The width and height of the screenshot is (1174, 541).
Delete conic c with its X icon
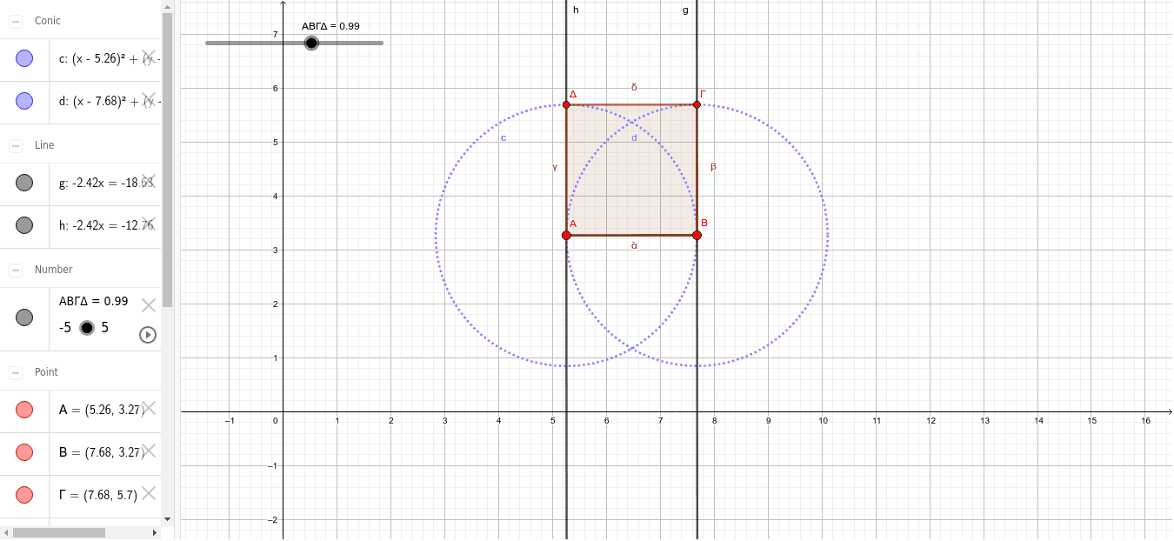(x=149, y=57)
